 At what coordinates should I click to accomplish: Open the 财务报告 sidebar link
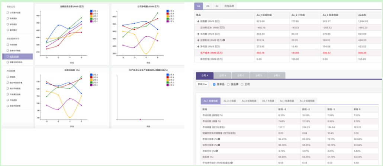click(13, 18)
